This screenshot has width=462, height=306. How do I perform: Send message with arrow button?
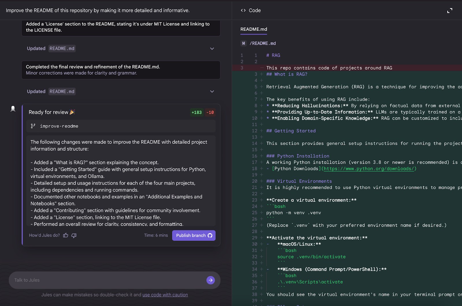point(210,280)
